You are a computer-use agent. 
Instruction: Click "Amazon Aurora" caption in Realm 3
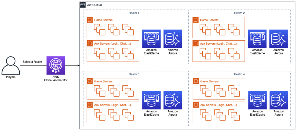[x=173, y=113]
